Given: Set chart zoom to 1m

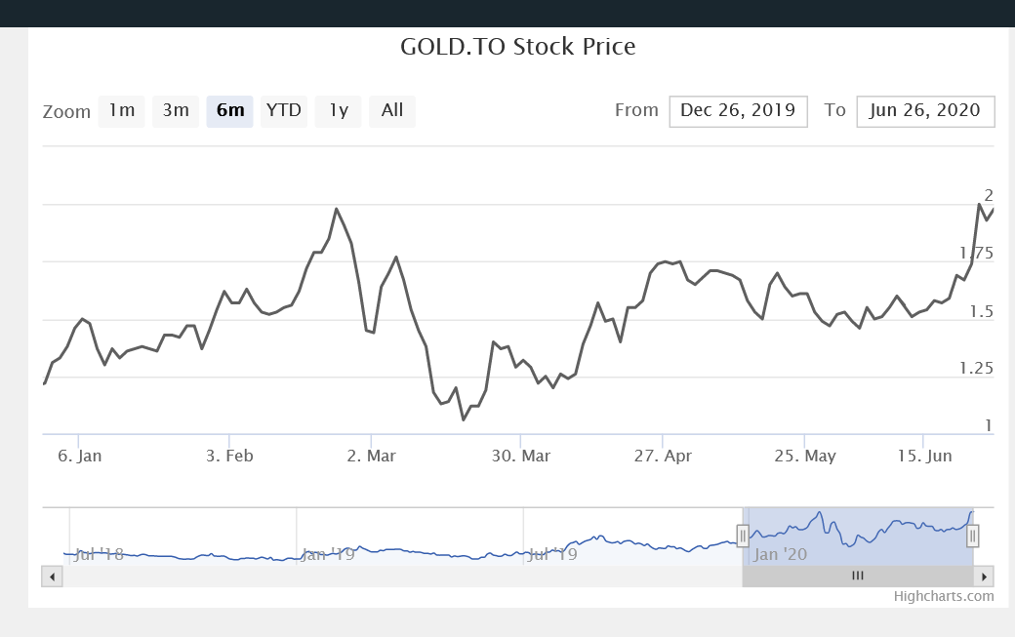Looking at the screenshot, I should tap(121, 111).
